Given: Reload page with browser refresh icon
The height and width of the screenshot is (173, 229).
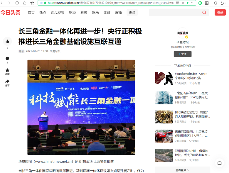Looking at the screenshot, I should pyautogui.click(x=17, y=3).
